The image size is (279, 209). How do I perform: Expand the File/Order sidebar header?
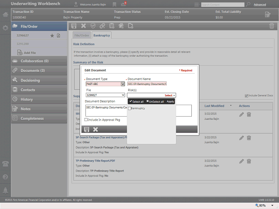39,26
